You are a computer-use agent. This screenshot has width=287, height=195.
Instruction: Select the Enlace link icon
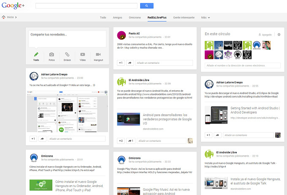[67, 54]
